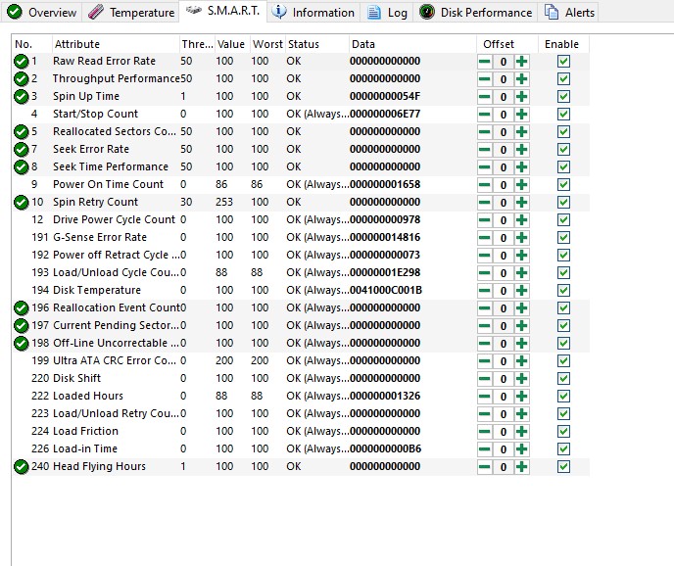Open the Overview tab

tap(42, 12)
